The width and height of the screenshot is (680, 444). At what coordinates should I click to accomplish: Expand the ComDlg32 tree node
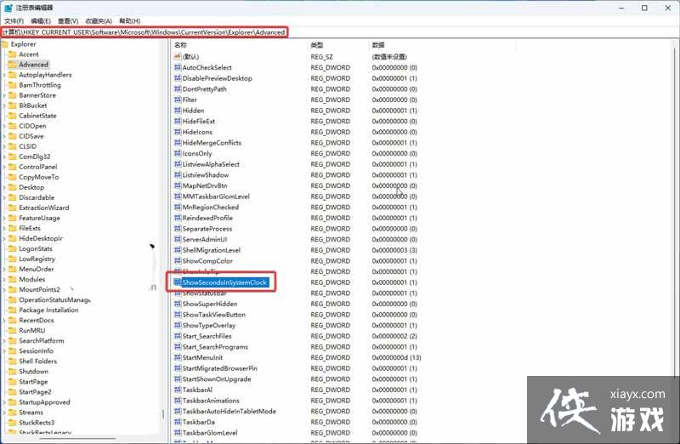point(4,157)
